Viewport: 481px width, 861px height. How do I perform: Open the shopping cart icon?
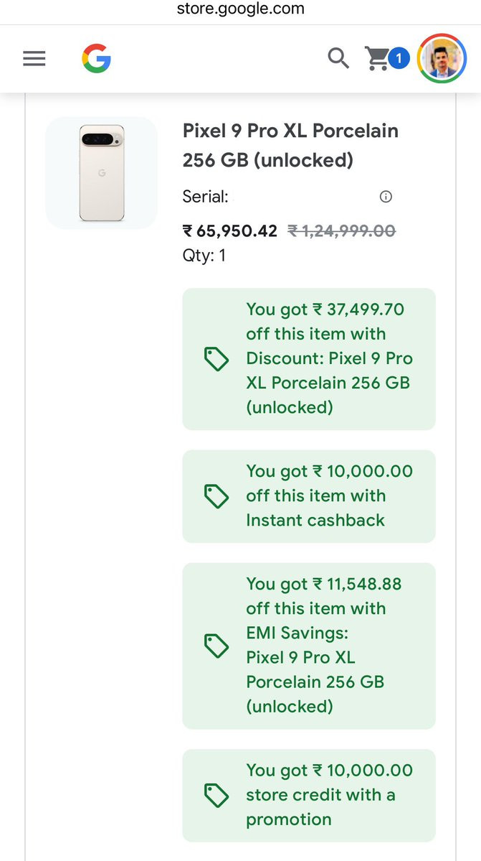[x=378, y=58]
